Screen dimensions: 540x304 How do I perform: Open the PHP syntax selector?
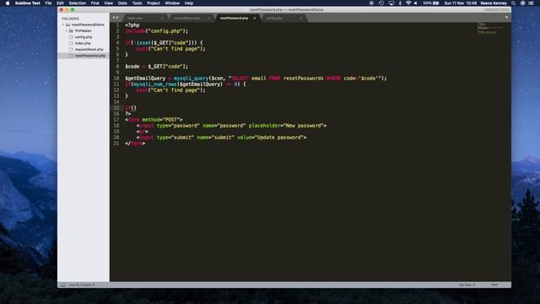(x=494, y=285)
